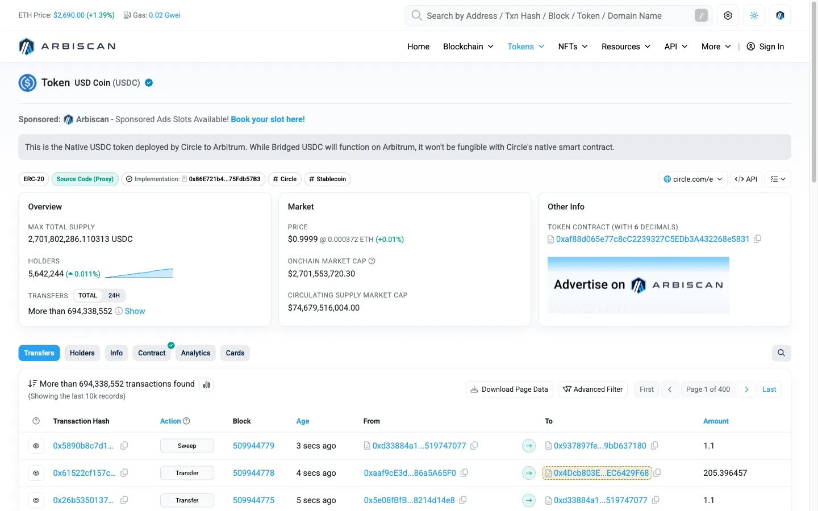Click the Arbitrum network icon button
The width and height of the screenshot is (818, 511).
[780, 16]
